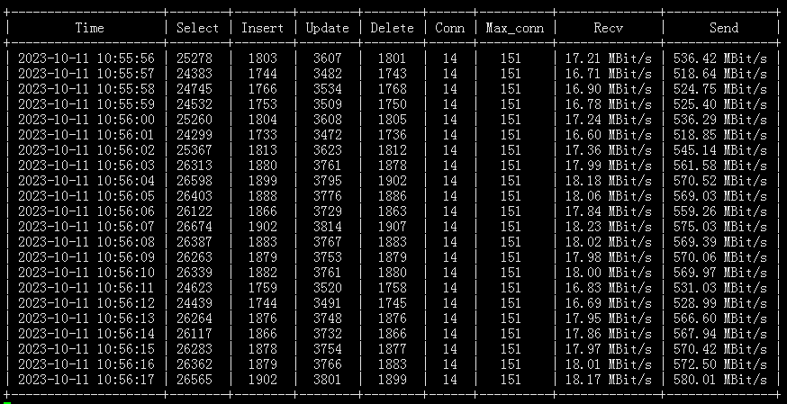Click the Max_conn column header

514,29
